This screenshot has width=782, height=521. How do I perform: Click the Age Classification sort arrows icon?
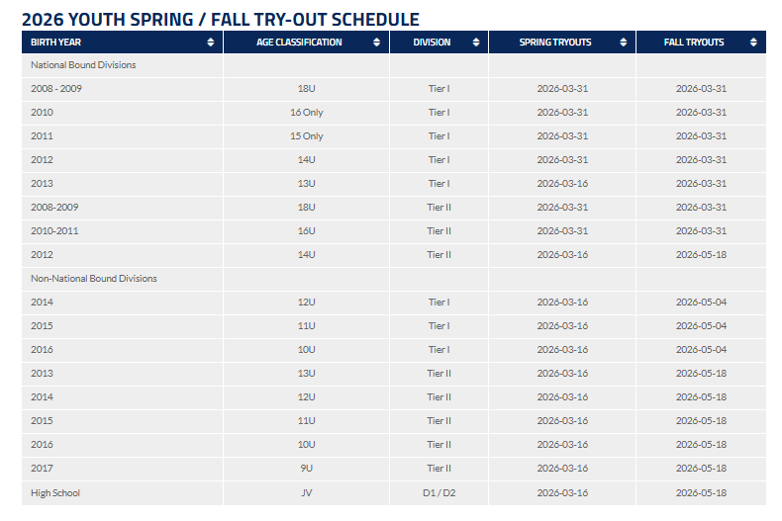[x=376, y=43]
